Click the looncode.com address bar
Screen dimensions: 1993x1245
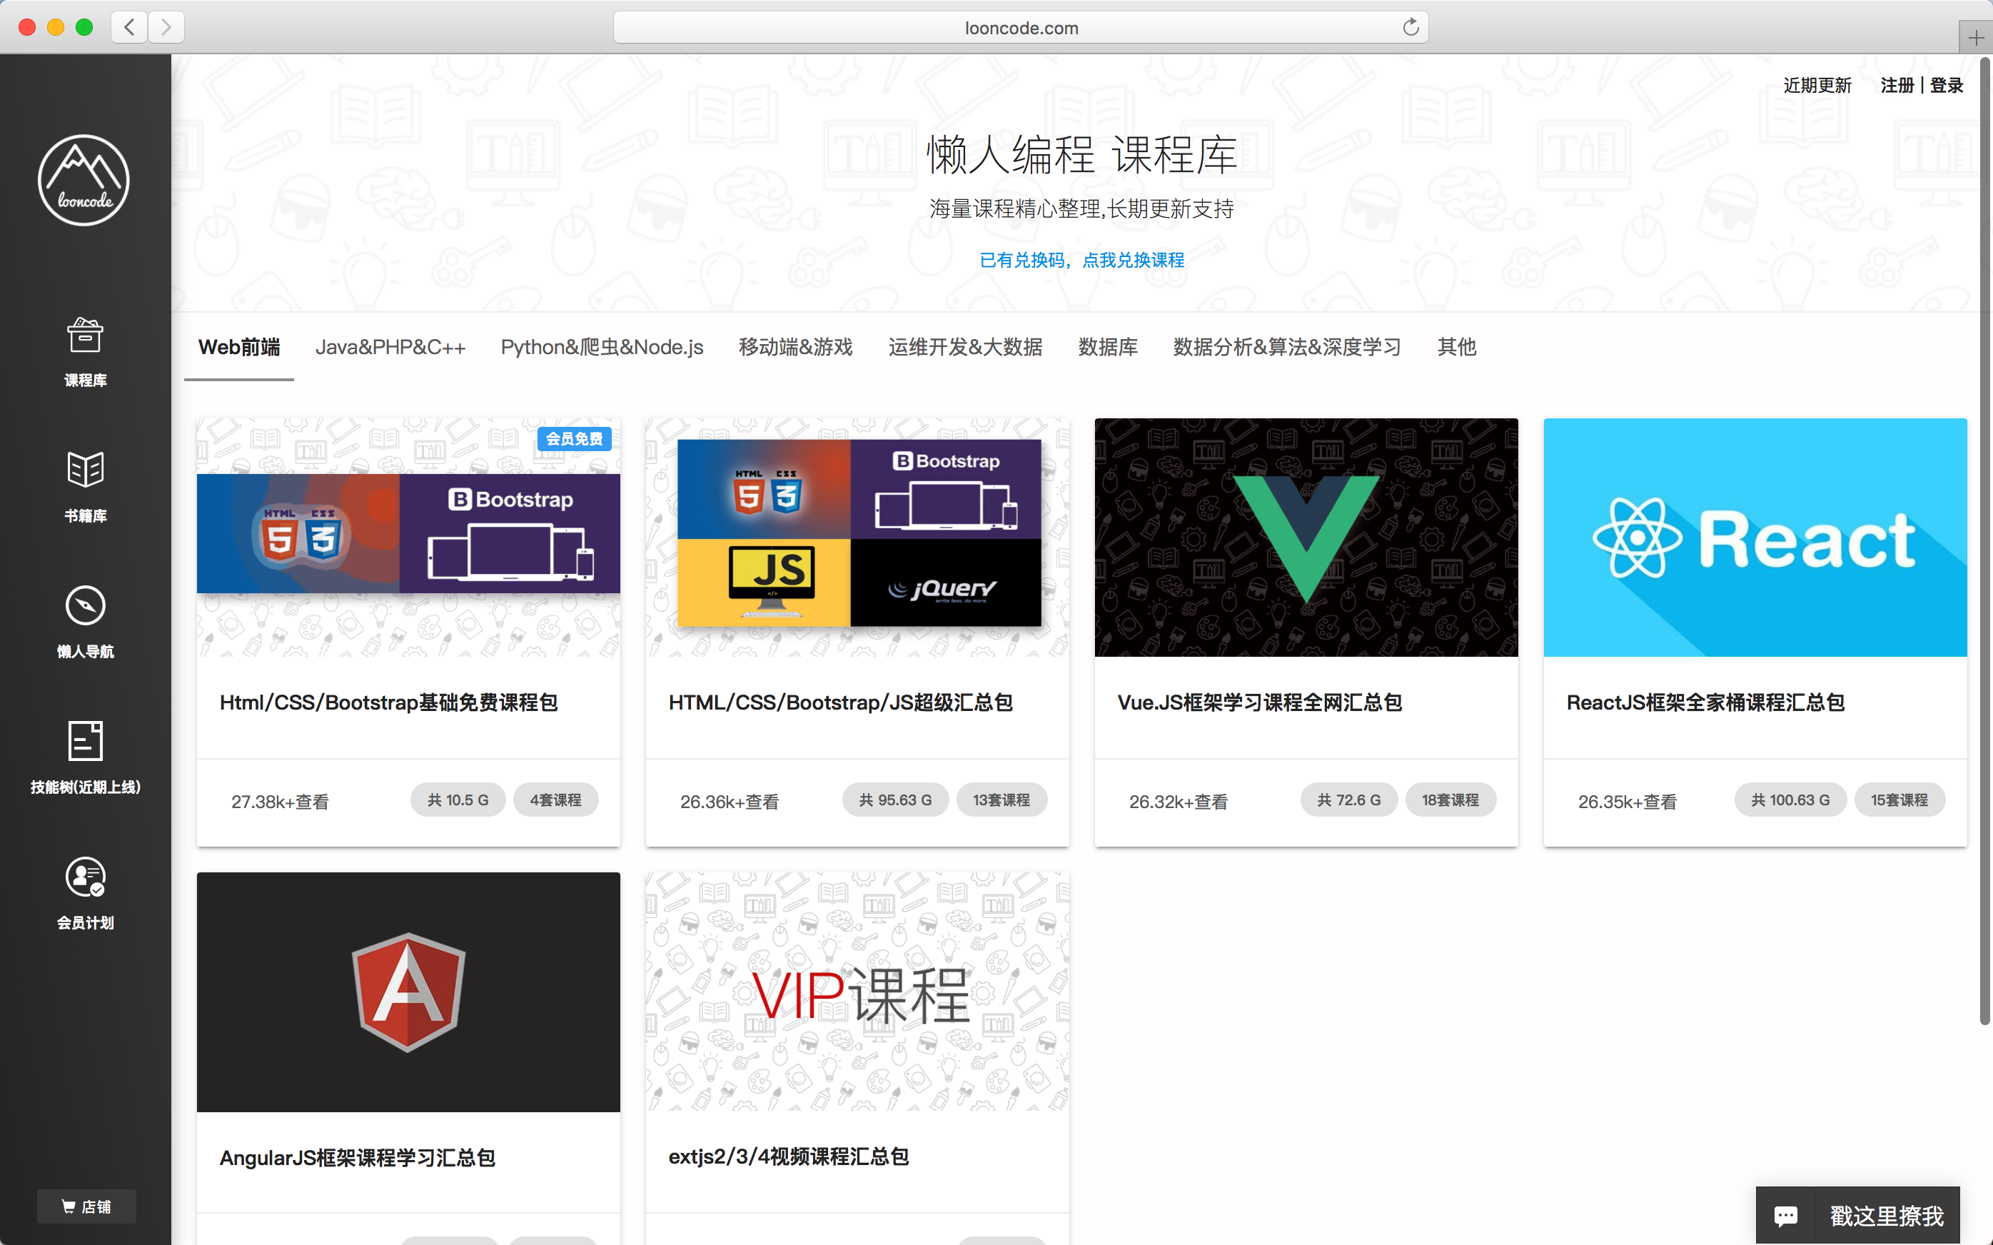(x=1020, y=27)
